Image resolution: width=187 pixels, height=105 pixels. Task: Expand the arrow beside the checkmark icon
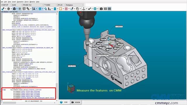92,9
